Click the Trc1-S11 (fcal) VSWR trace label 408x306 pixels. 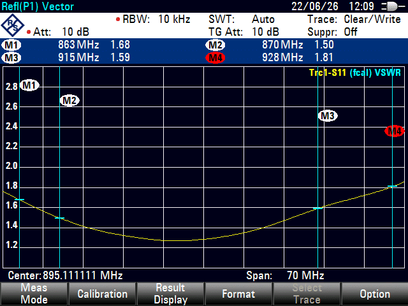coord(355,73)
